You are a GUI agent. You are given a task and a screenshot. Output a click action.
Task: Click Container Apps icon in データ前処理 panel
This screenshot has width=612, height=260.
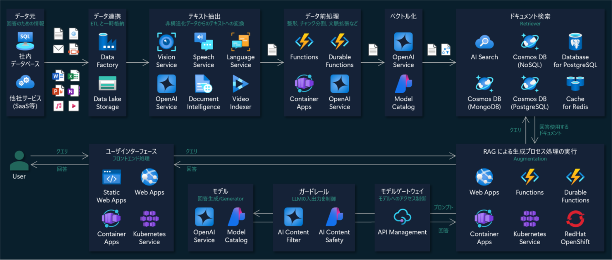[x=304, y=84]
